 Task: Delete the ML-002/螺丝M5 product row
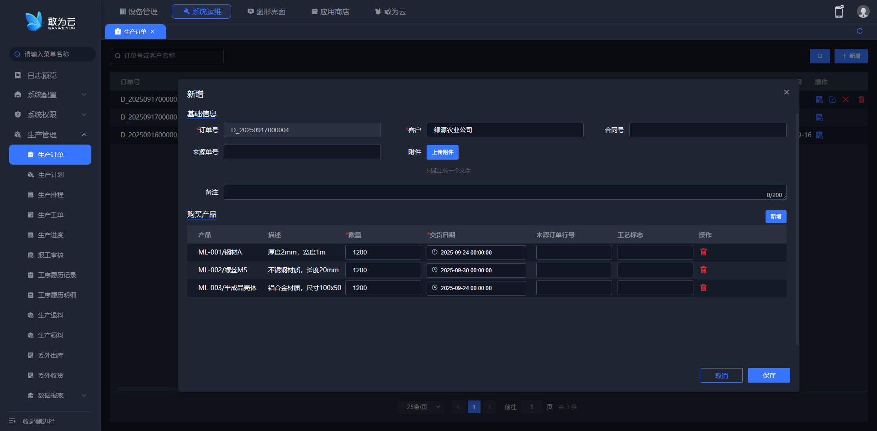(703, 270)
